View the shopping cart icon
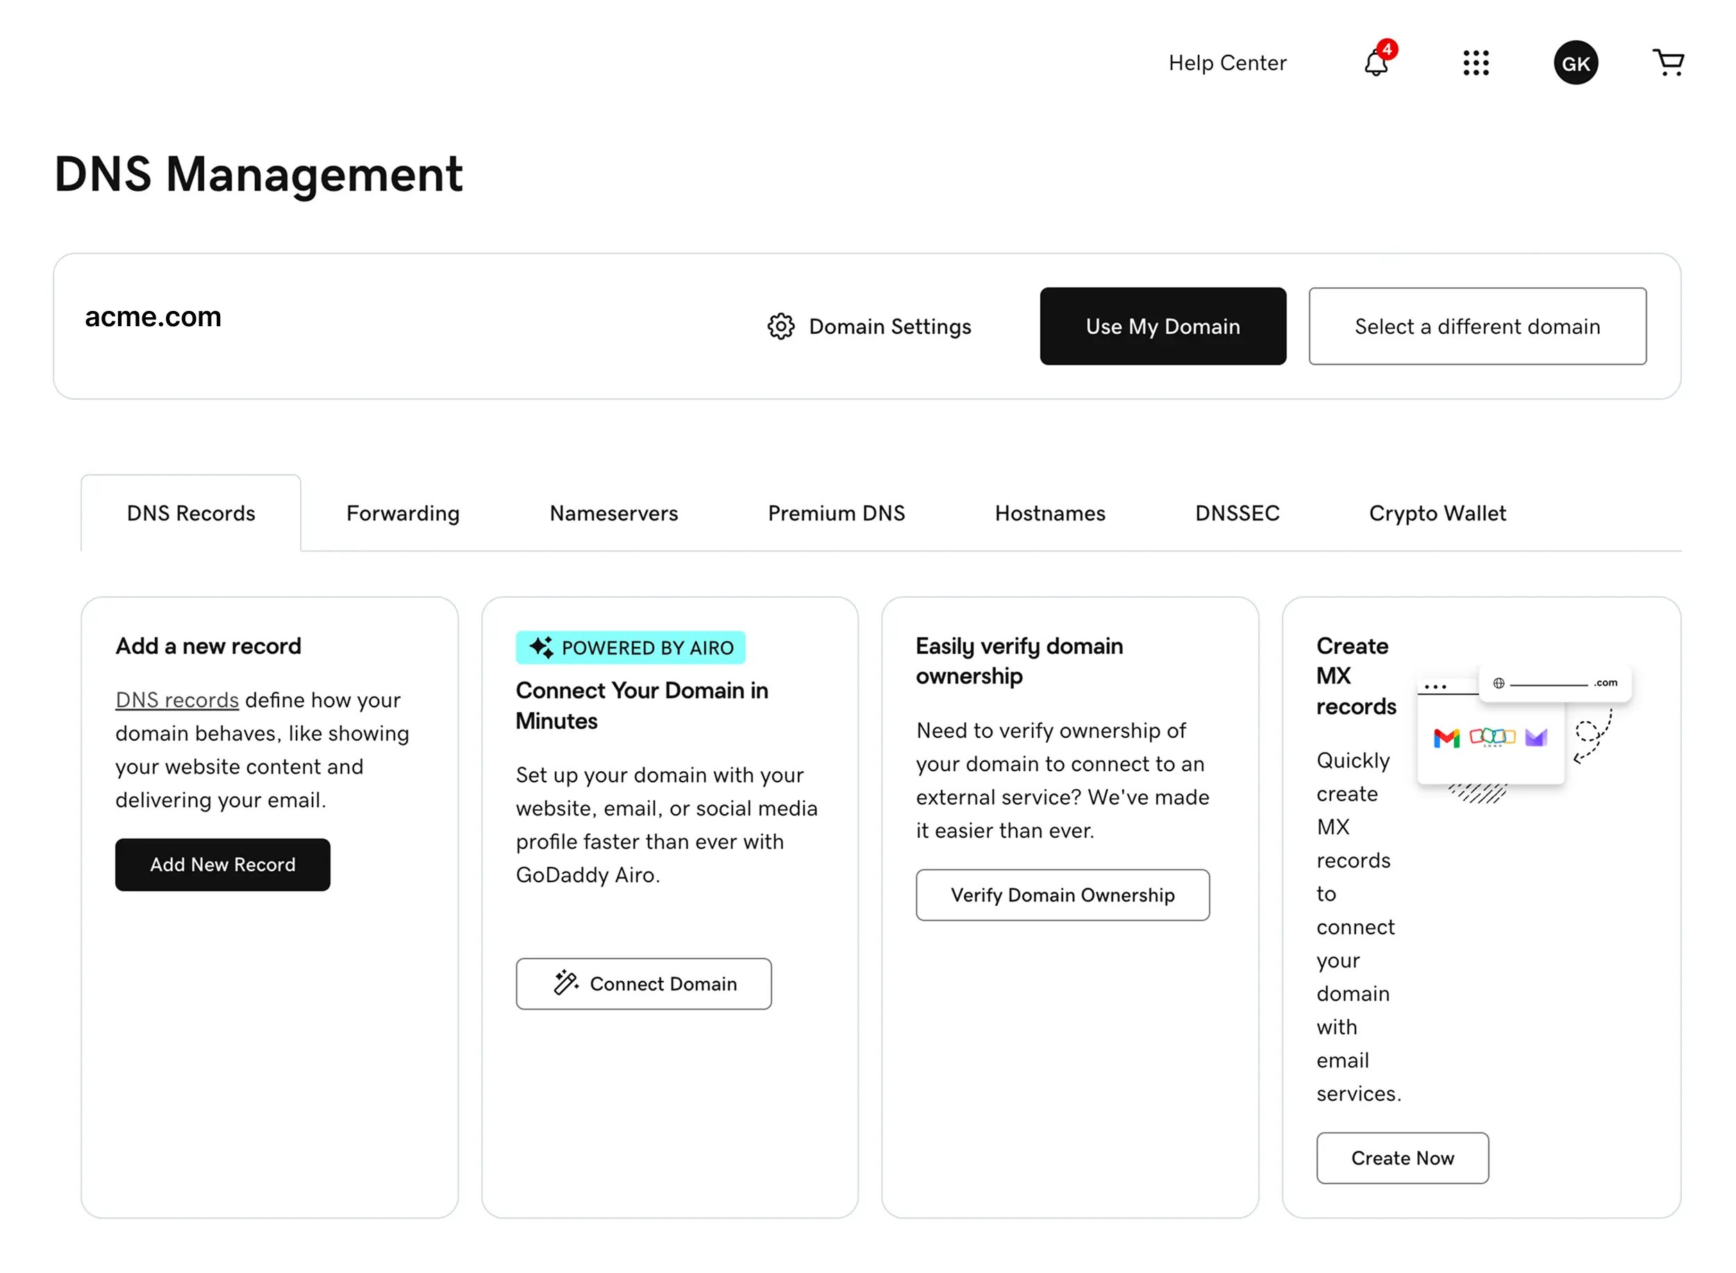Viewport: 1736px width, 1273px height. (x=1667, y=62)
